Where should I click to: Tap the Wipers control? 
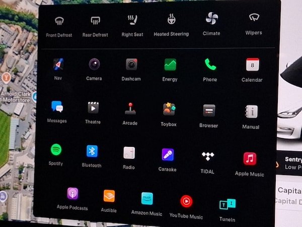click(254, 18)
